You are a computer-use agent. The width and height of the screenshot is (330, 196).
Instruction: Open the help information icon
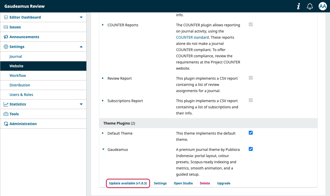pos(299,6)
